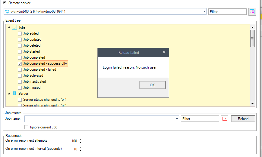Decrease reconnect interval seconds value
262x157 pixels.
click(x=80, y=150)
